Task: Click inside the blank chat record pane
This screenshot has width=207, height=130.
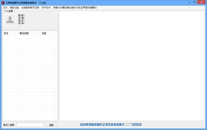Action: 132,66
